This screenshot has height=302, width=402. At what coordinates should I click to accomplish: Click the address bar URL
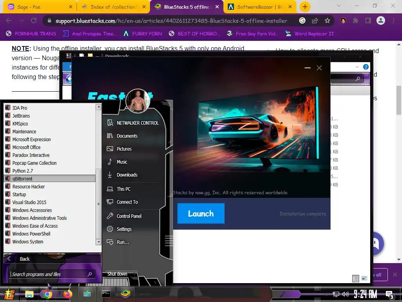[x=171, y=21]
